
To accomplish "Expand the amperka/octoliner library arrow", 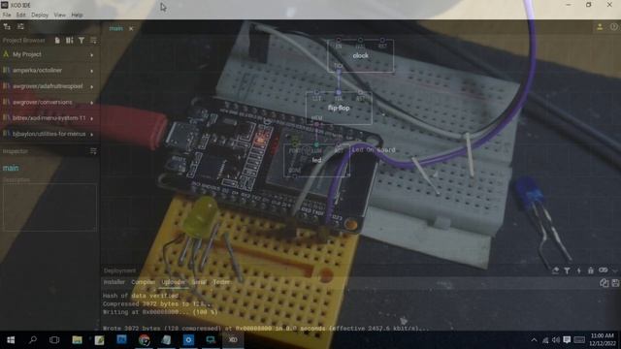I will click(x=92, y=71).
